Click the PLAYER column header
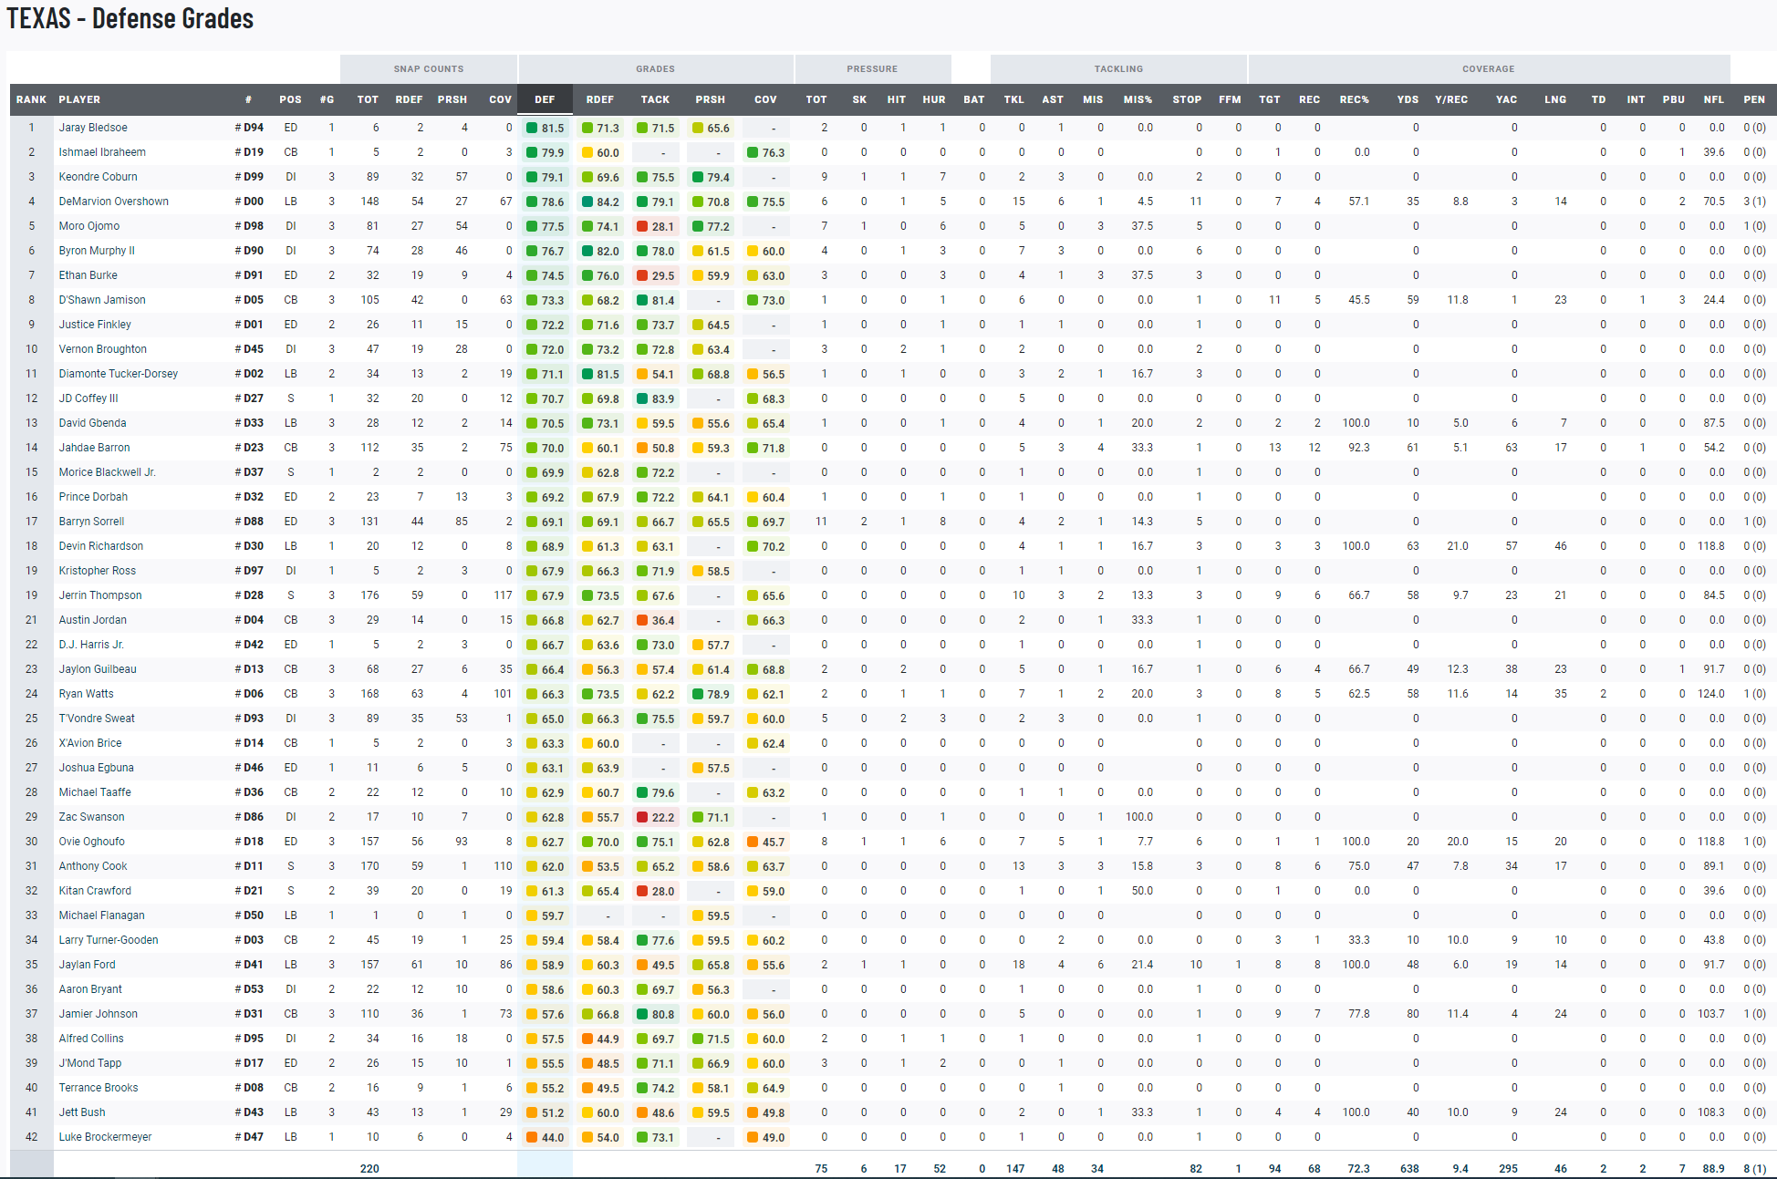The height and width of the screenshot is (1179, 1777). tap(79, 99)
